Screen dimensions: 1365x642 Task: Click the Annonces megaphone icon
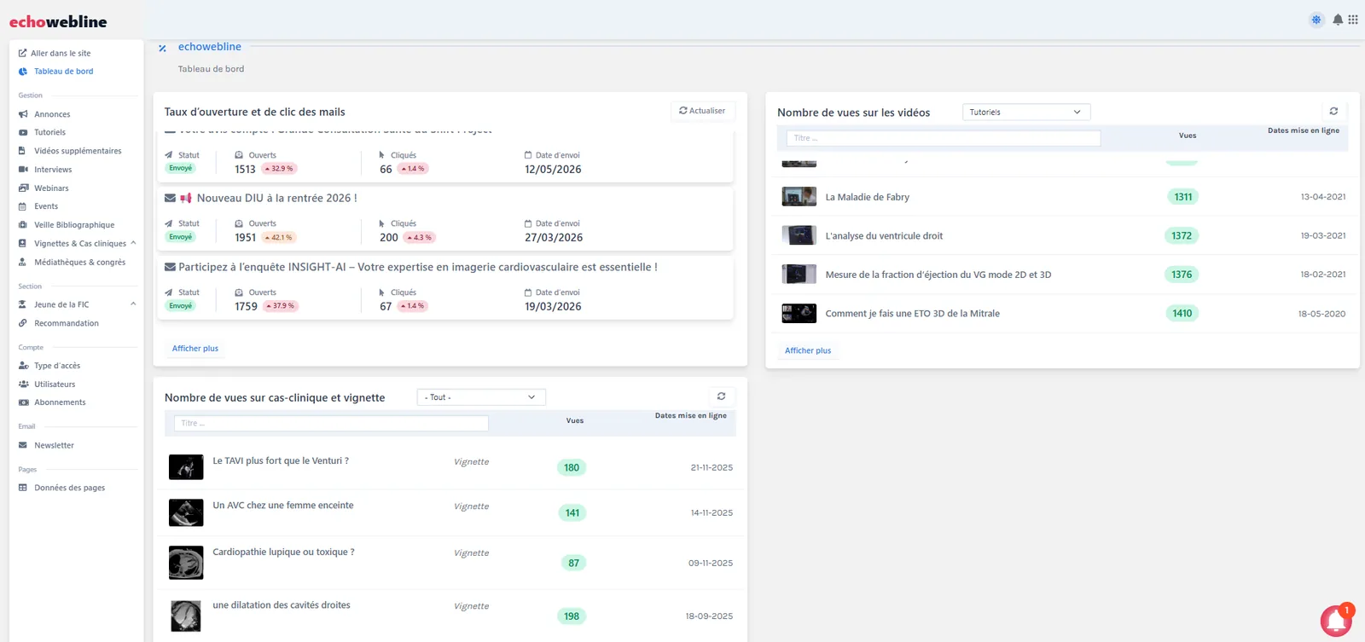coord(23,114)
